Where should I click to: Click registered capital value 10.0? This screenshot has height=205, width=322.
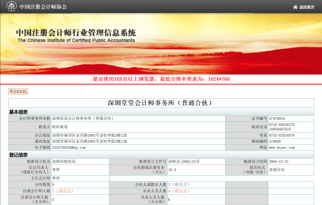(172, 170)
